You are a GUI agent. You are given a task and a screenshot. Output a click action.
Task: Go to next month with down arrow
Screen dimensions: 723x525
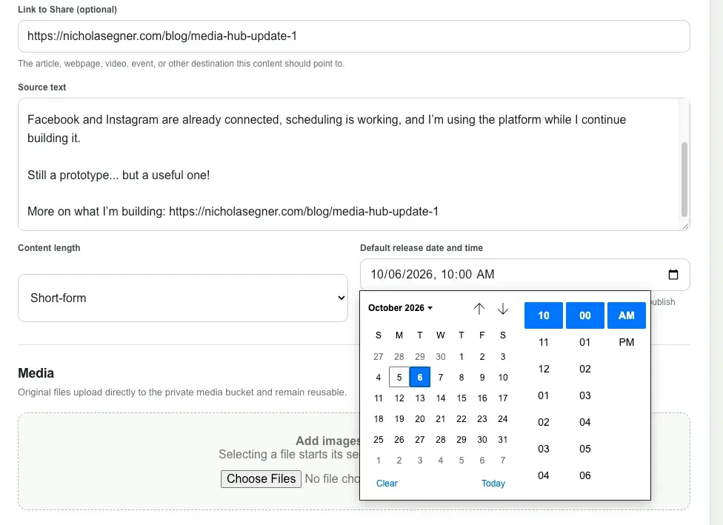[x=503, y=309]
